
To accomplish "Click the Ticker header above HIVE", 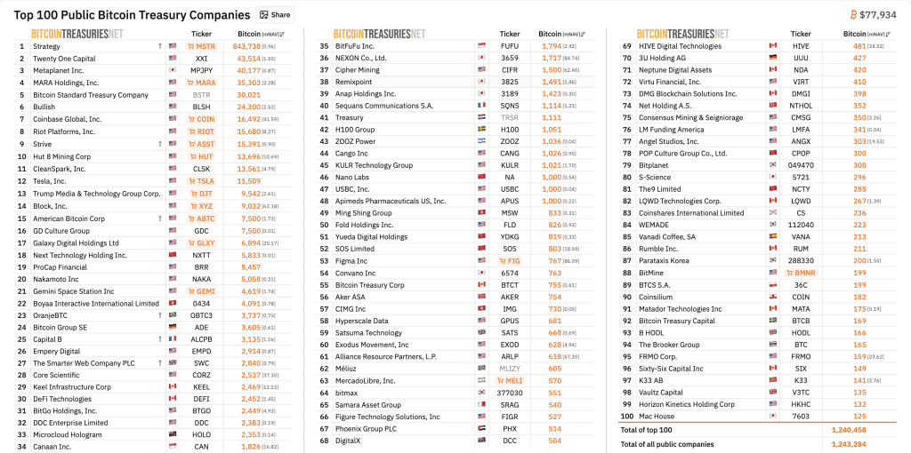I will 802,34.
